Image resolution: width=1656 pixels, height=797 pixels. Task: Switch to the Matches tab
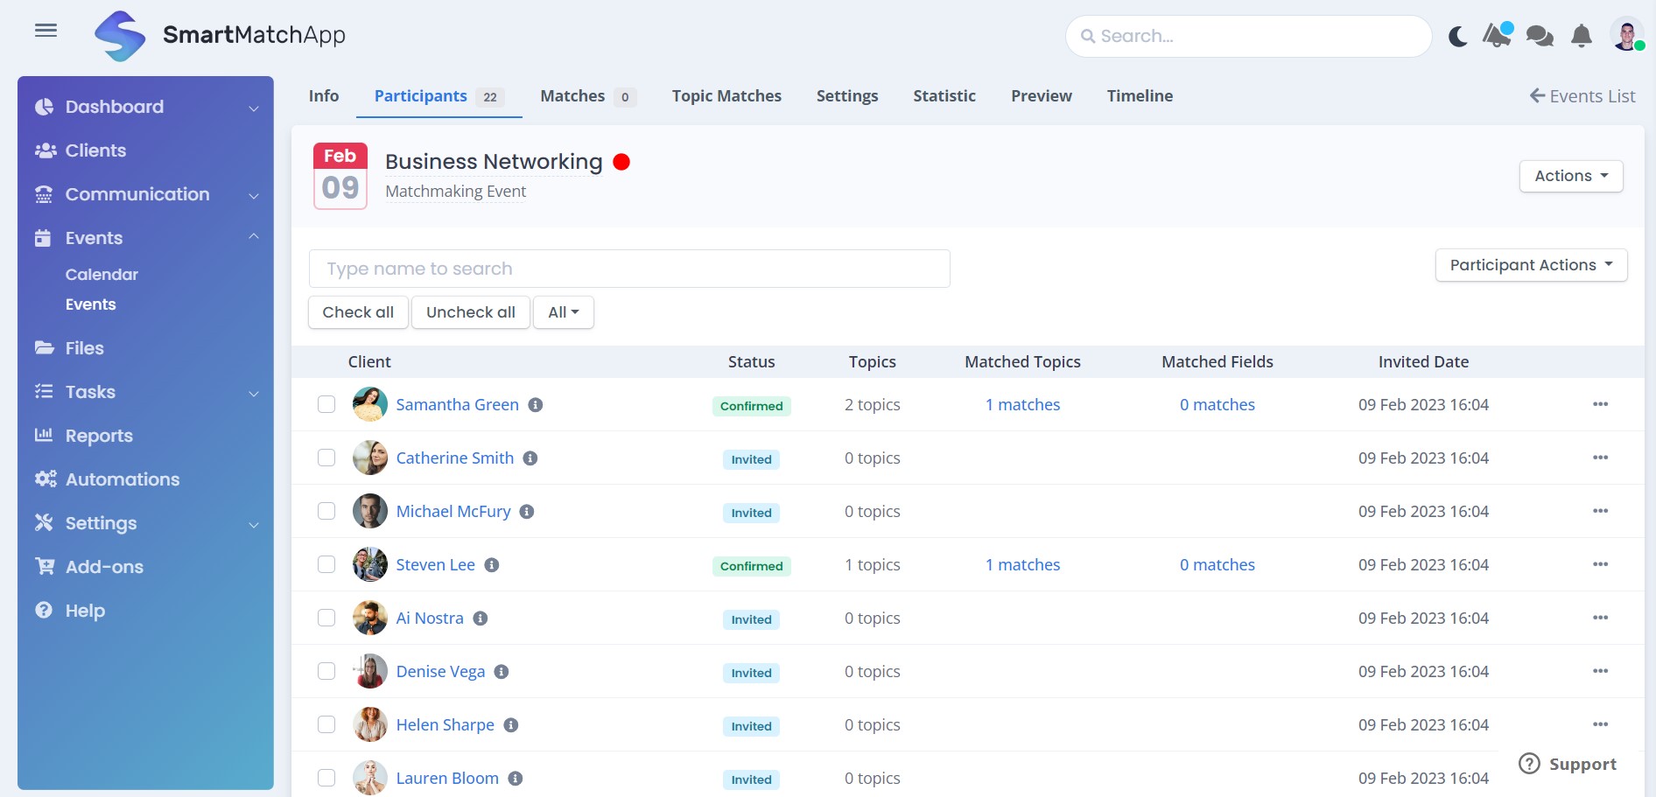[573, 95]
